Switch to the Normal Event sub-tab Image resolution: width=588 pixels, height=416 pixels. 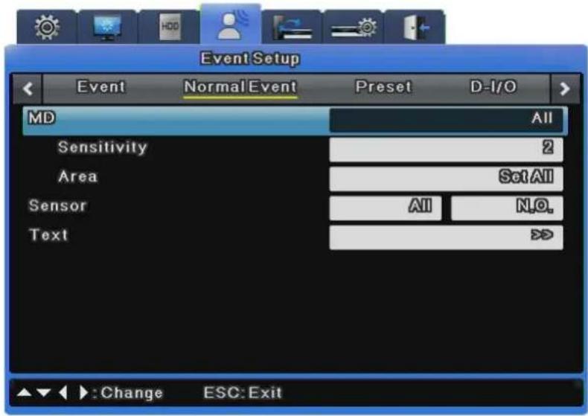click(x=240, y=87)
